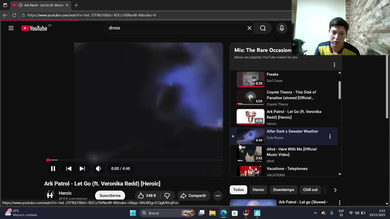Play Coyote Theory This Side of Paradise
390x219 pixels.
(x=283, y=98)
